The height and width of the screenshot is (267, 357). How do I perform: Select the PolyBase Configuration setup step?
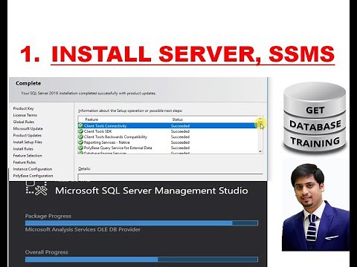point(33,176)
